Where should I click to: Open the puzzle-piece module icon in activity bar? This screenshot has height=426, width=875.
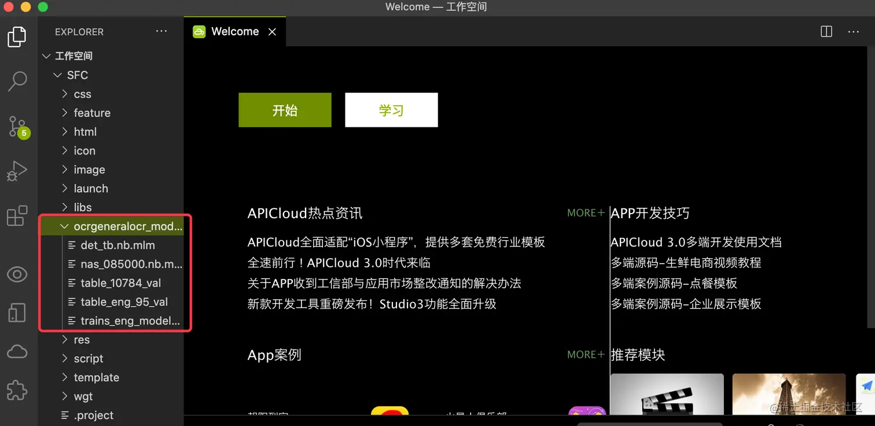click(17, 390)
